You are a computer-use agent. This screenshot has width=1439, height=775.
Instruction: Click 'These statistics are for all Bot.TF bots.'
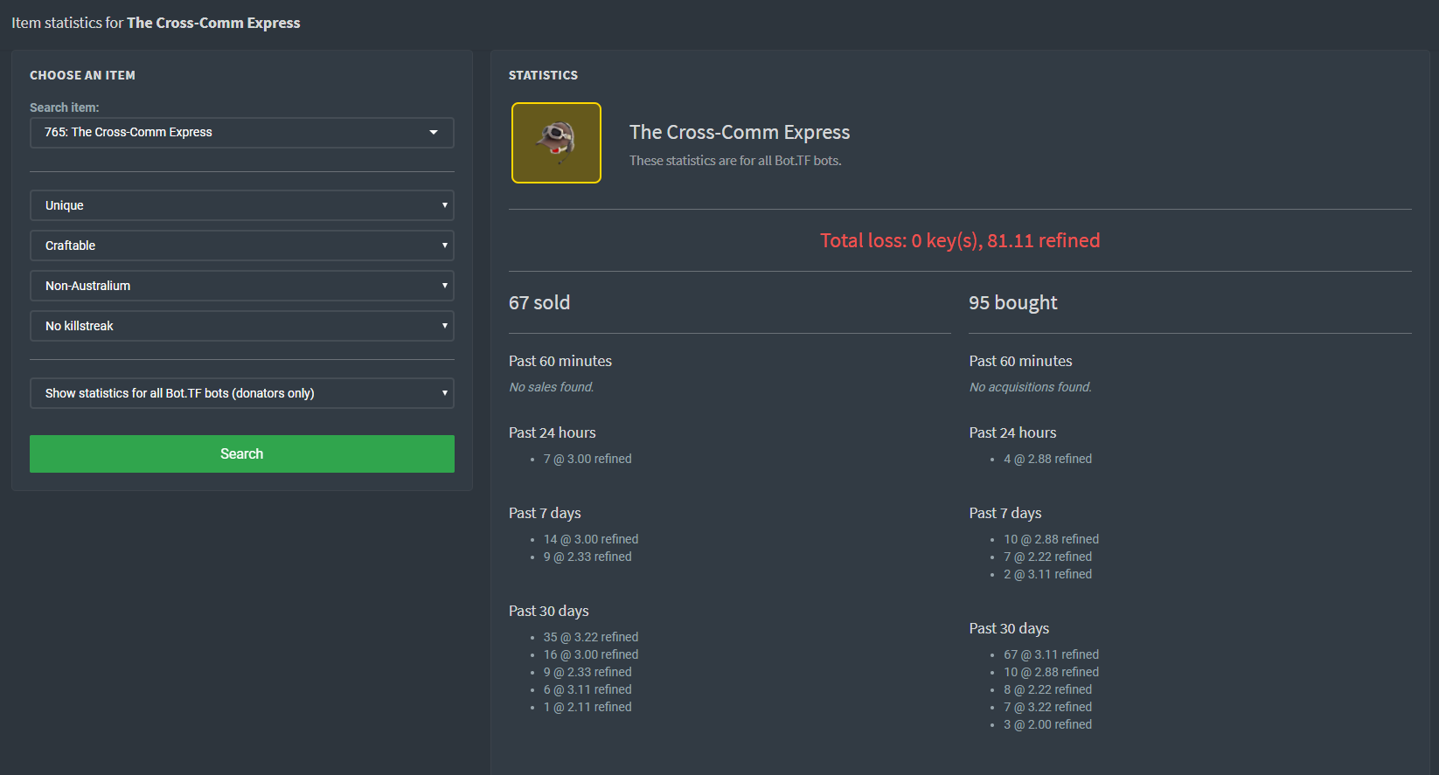pos(735,161)
